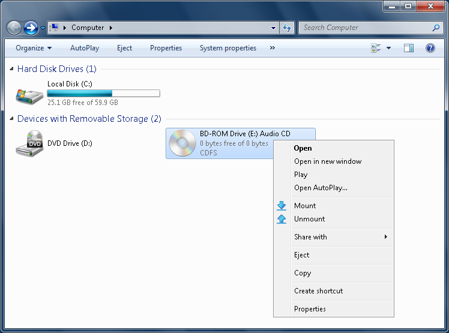Toggle the preview pane icon
Screen dimensions: 449x333
coord(409,48)
